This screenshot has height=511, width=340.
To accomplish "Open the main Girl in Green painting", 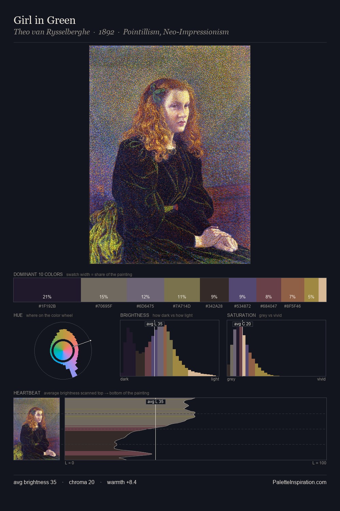I will click(170, 155).
